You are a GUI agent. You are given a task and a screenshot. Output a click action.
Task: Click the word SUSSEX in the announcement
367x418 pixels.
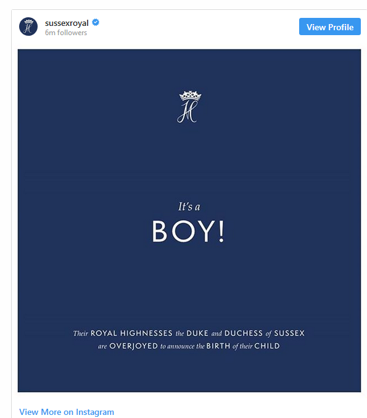(x=289, y=333)
